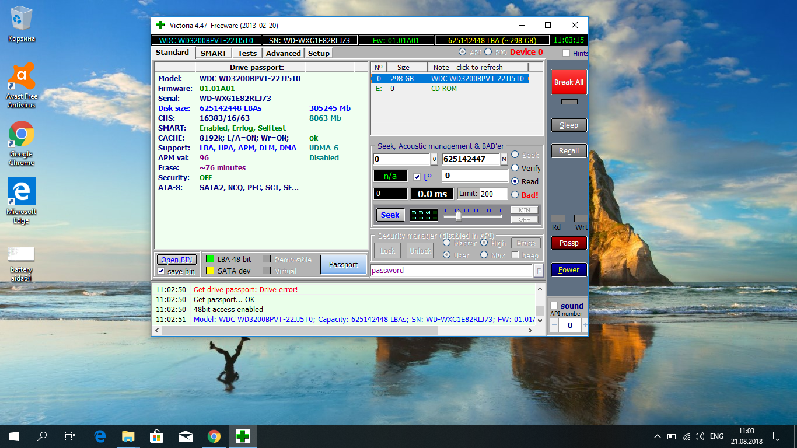Open the Action Center notifications icon

[x=778, y=436]
